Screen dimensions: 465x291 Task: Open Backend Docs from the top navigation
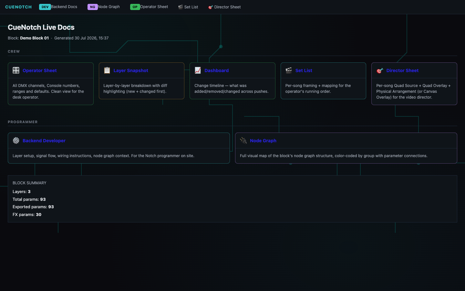point(64,7)
